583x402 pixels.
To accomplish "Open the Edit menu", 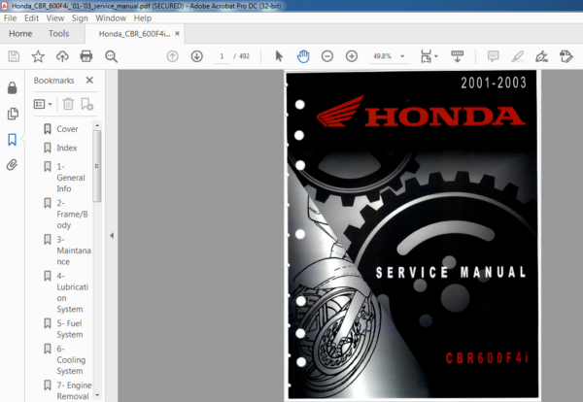I will pyautogui.click(x=32, y=18).
